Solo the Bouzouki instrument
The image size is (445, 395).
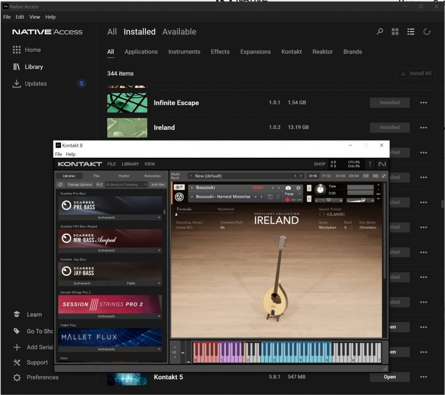(309, 188)
